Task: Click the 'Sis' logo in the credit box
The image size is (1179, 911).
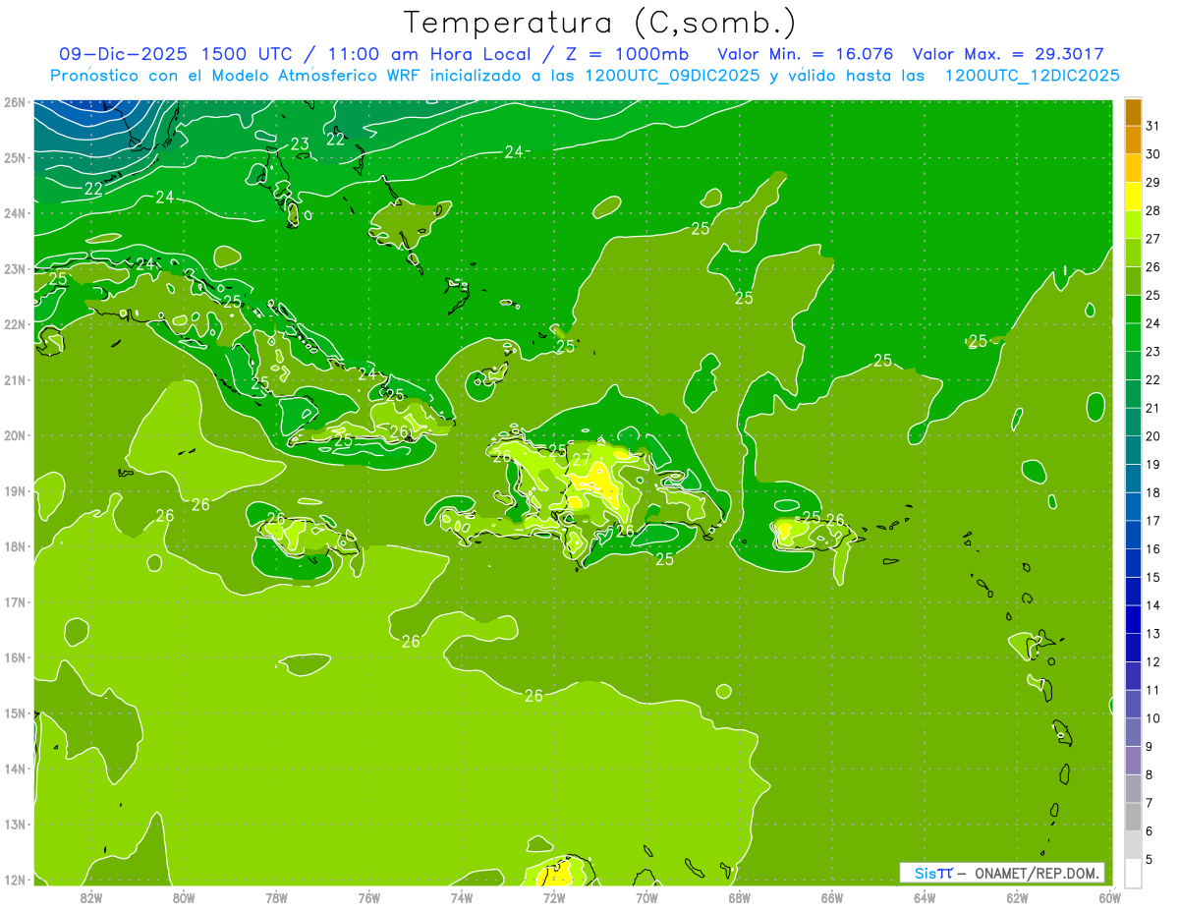Action: [x=926, y=873]
